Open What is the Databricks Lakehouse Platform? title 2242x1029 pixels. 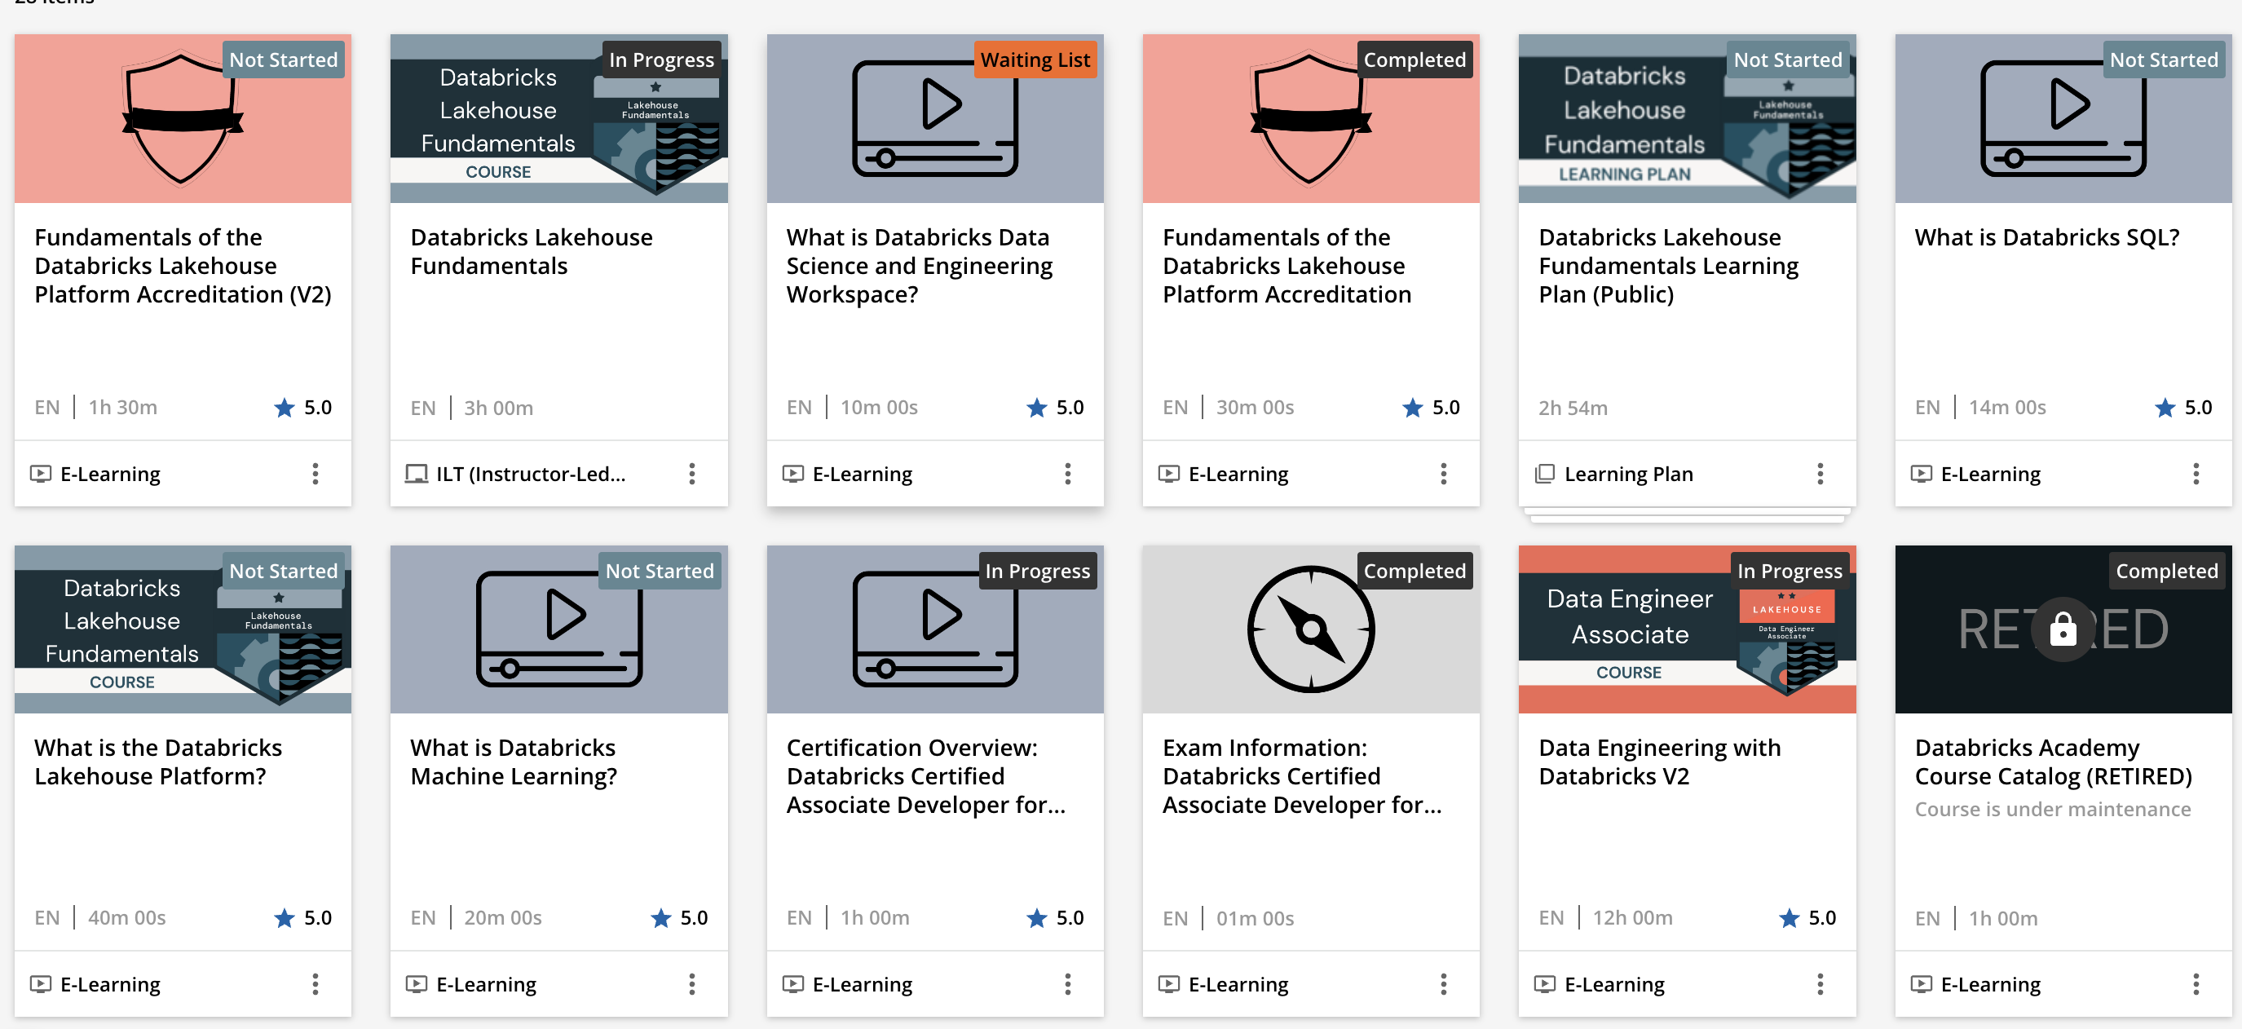[158, 762]
